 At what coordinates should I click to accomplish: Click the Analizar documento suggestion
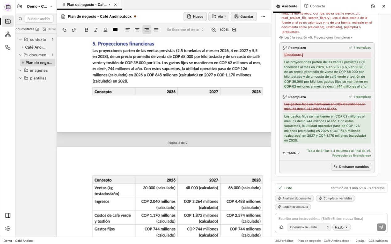[294, 198]
